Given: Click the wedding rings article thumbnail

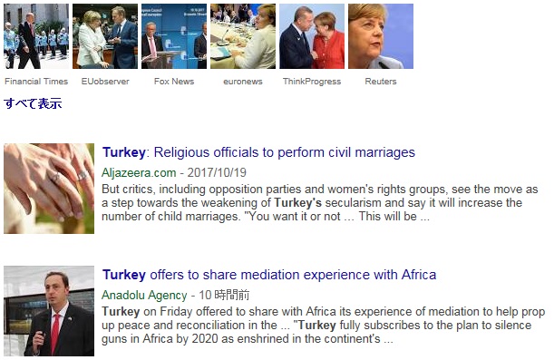Looking at the screenshot, I should (49, 189).
